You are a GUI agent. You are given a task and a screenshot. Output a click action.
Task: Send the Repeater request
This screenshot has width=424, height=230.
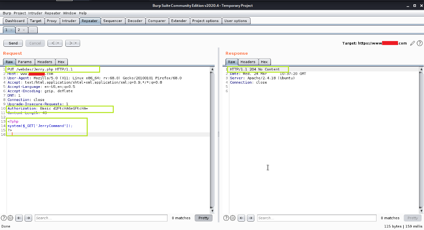pos(13,43)
